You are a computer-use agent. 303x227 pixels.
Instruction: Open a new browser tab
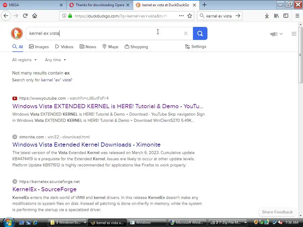[204, 5]
